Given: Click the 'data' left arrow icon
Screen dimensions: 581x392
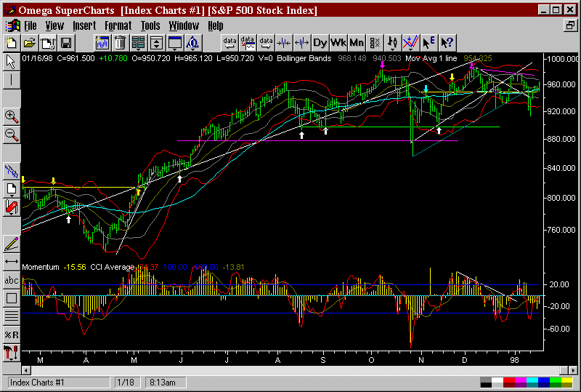Looking at the screenshot, I should 229,43.
